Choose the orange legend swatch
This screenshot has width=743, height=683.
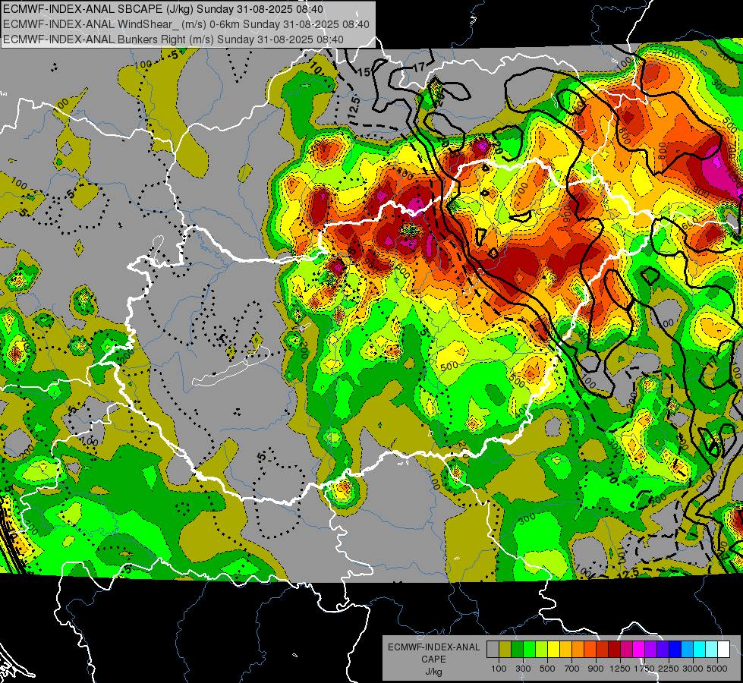point(578,649)
